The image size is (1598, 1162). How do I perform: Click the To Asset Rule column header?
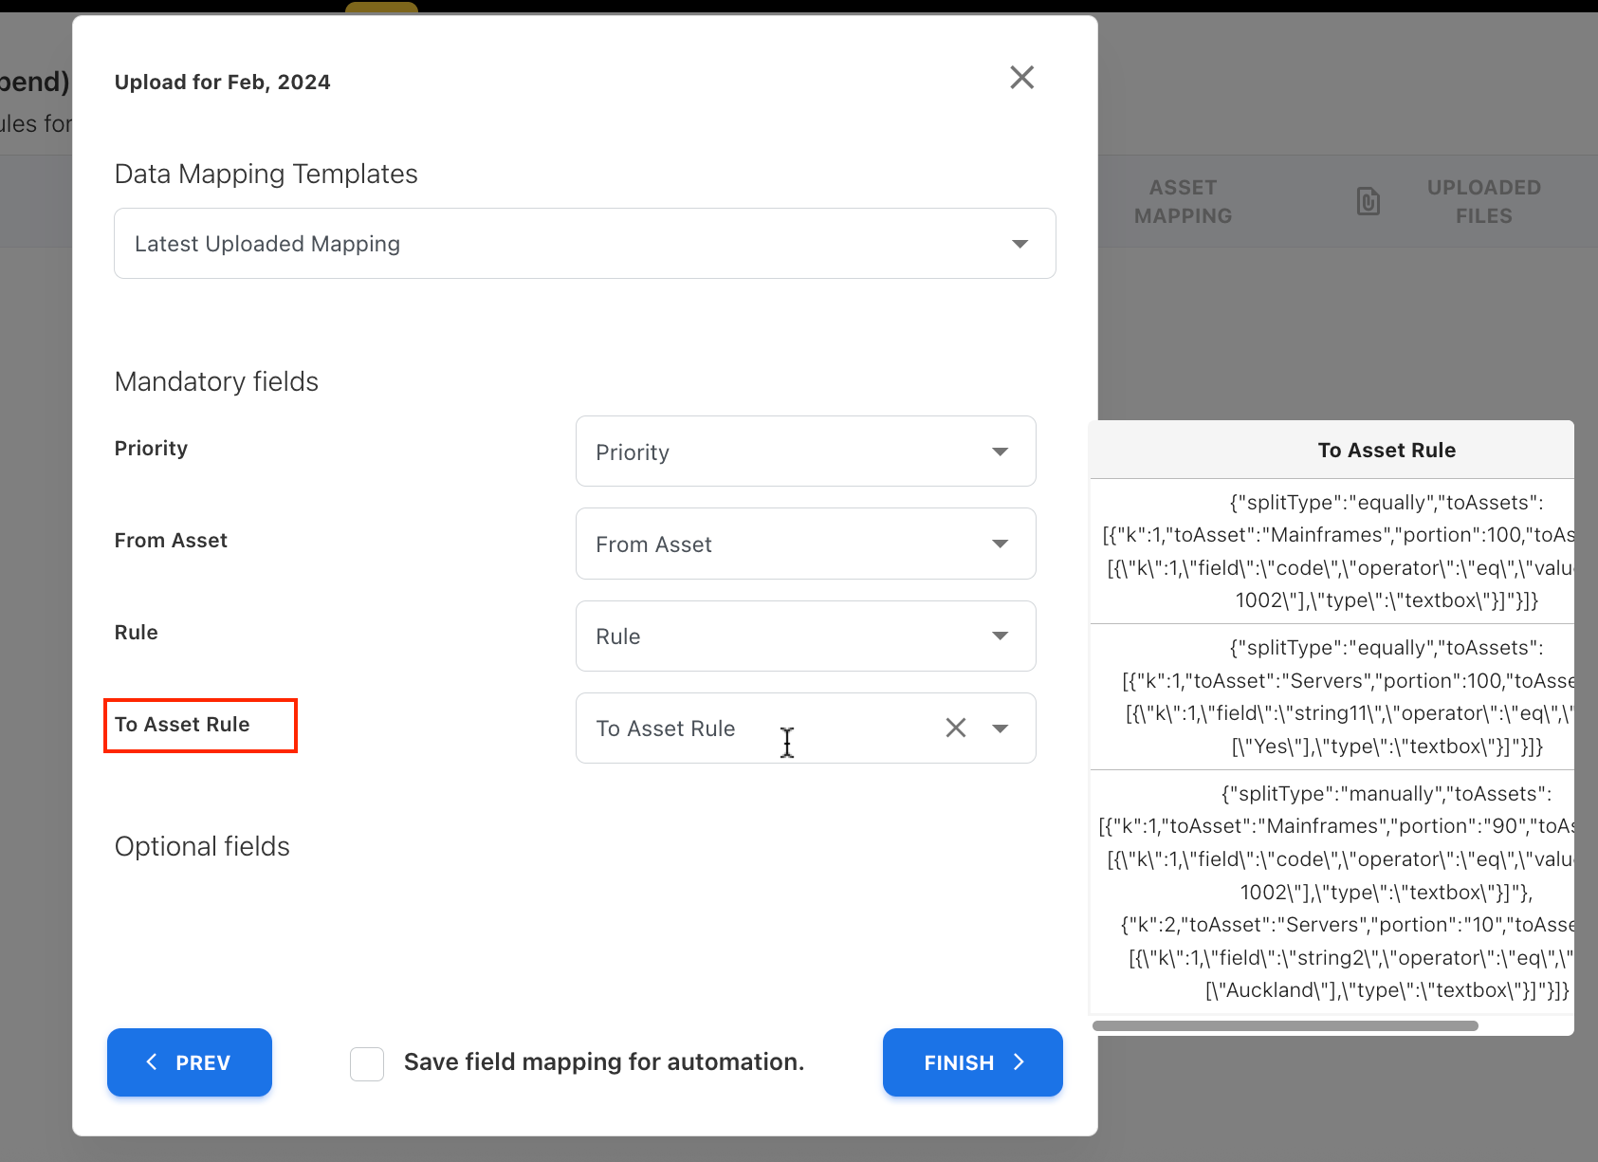click(1386, 451)
